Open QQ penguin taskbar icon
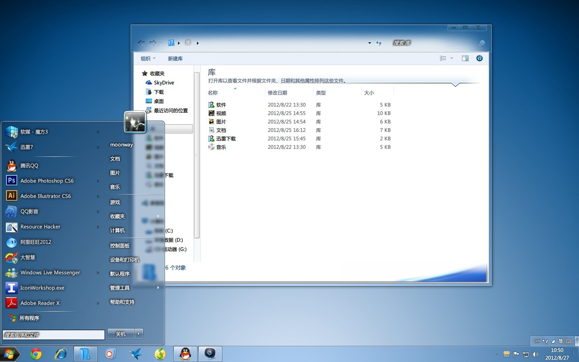This screenshot has height=362, width=579. [185, 354]
